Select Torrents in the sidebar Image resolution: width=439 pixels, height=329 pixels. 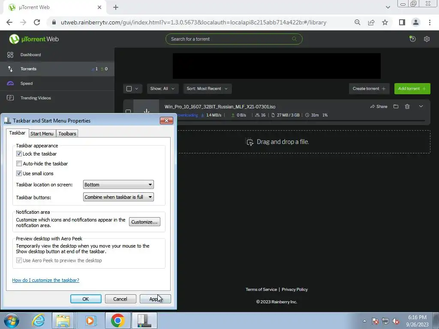click(57, 69)
